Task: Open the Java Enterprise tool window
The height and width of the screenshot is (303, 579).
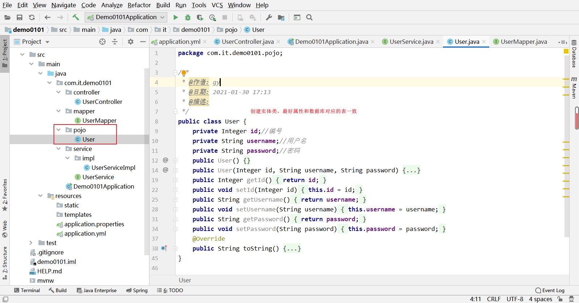Action: click(97, 290)
